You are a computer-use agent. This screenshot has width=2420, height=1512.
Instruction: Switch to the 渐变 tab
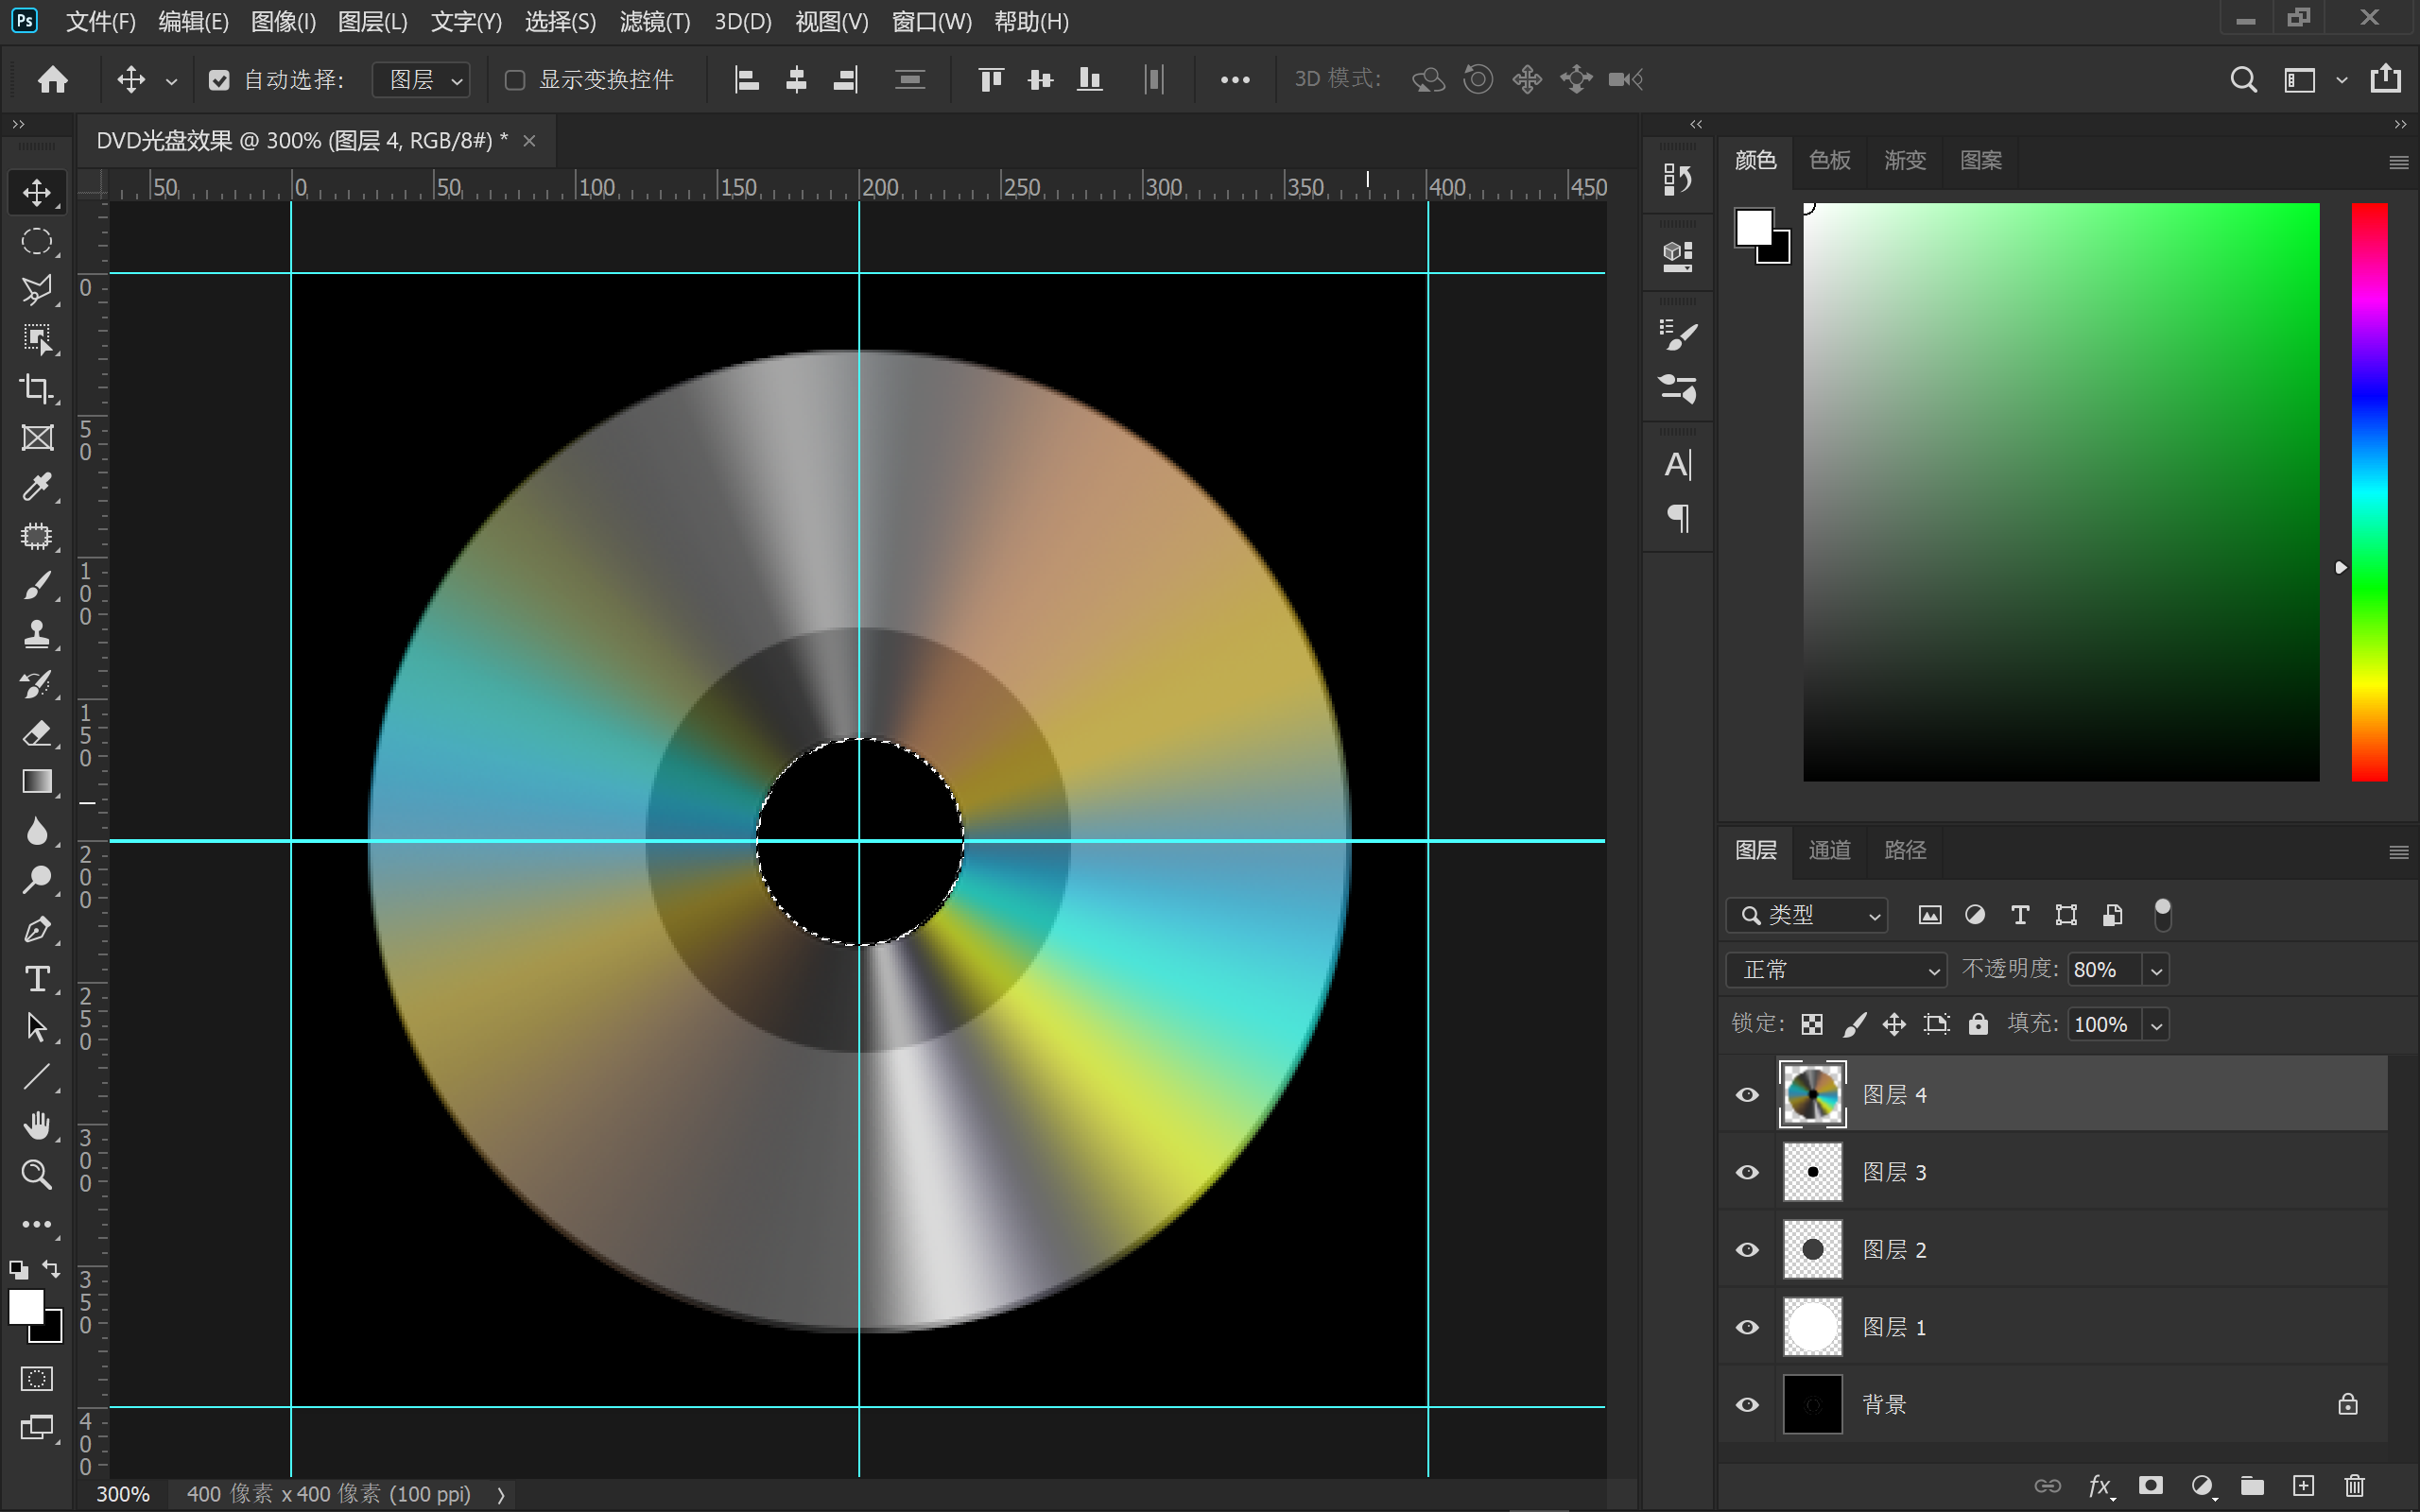(x=1904, y=160)
